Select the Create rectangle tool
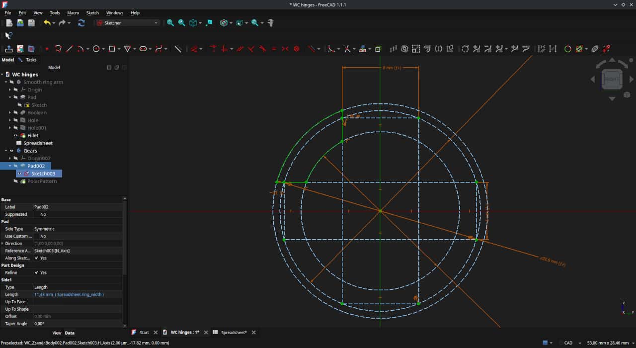Screen dimensions: 636x348 112,49
